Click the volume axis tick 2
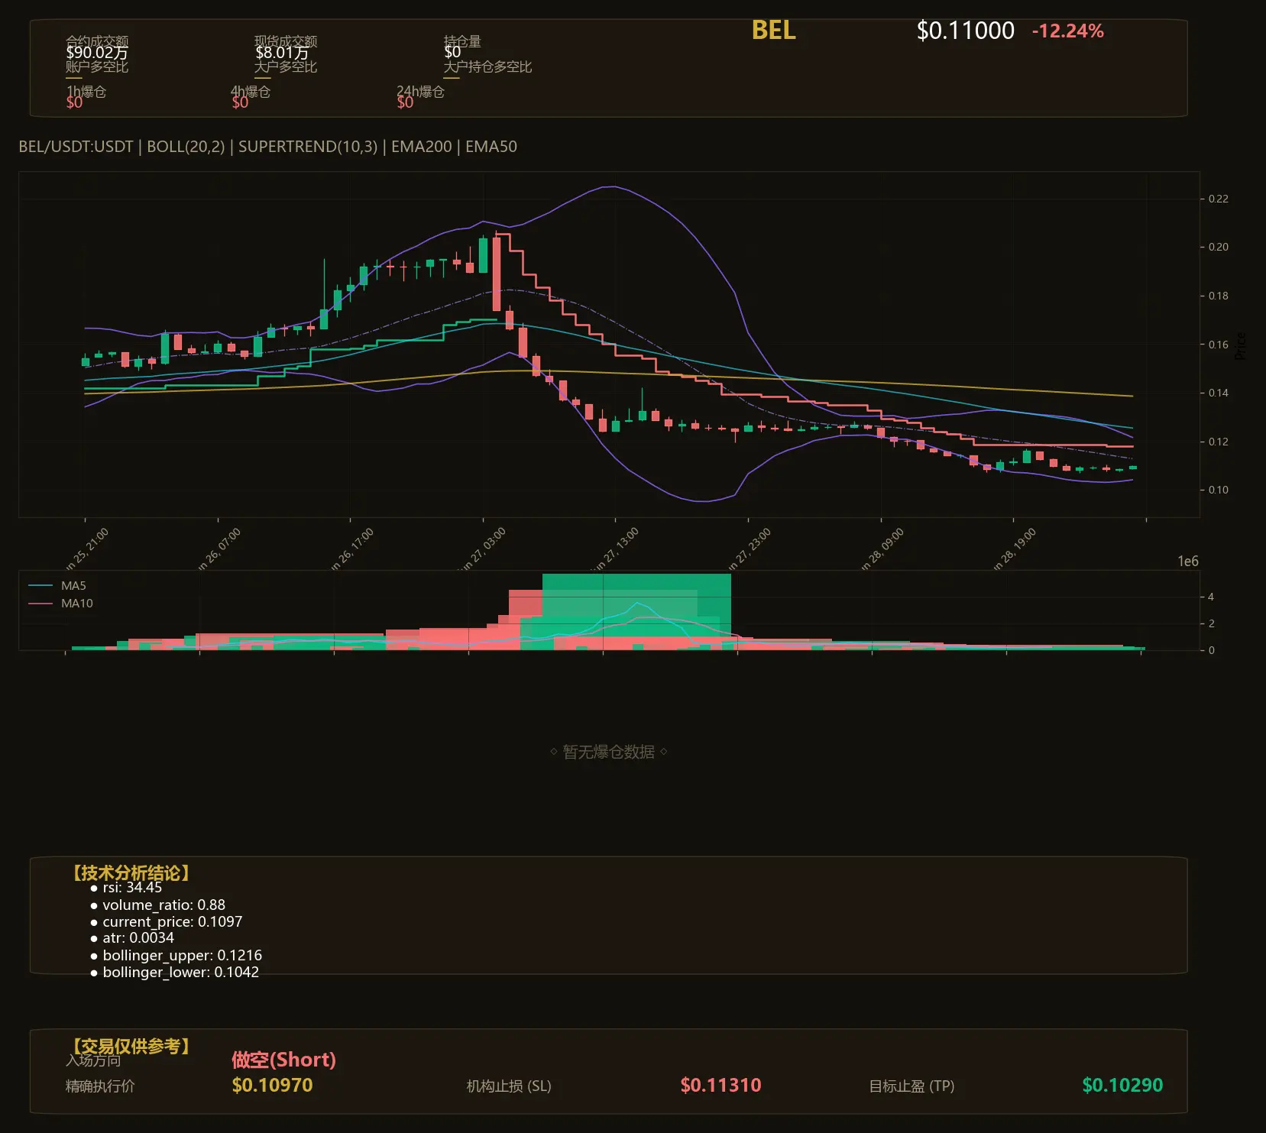The height and width of the screenshot is (1133, 1266). (x=1211, y=623)
